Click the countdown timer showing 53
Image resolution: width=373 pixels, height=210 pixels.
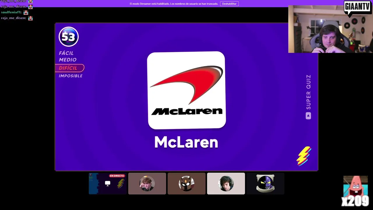(68, 37)
